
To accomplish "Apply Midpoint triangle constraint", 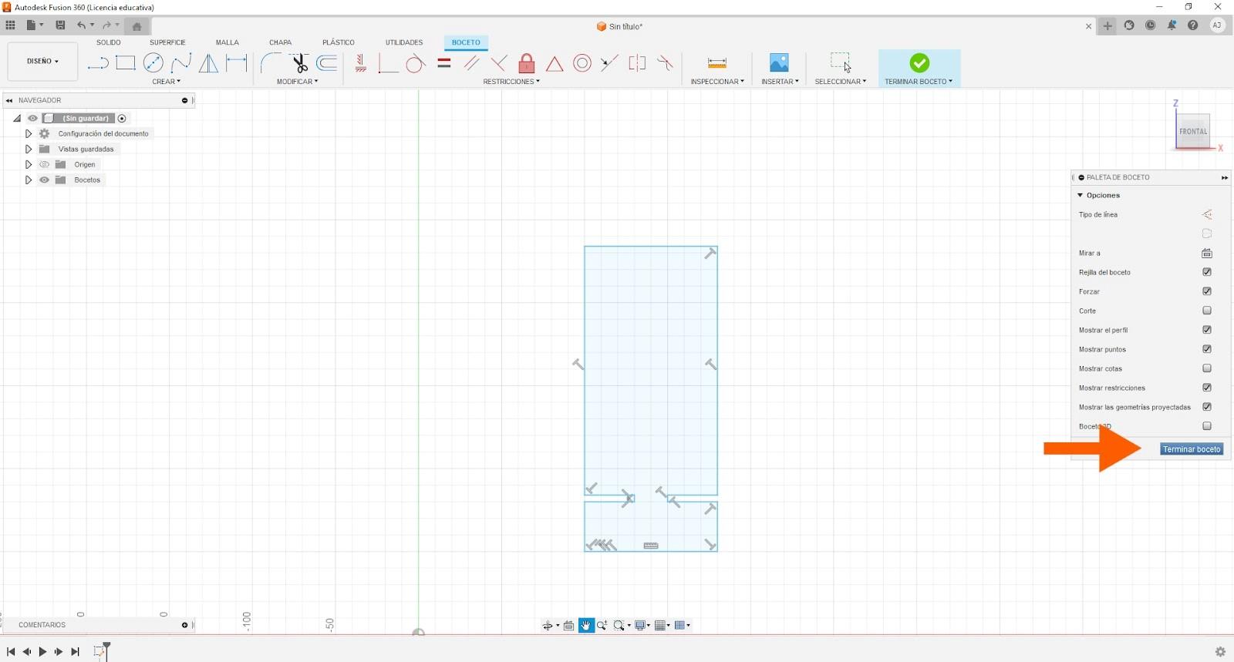I will pos(555,63).
